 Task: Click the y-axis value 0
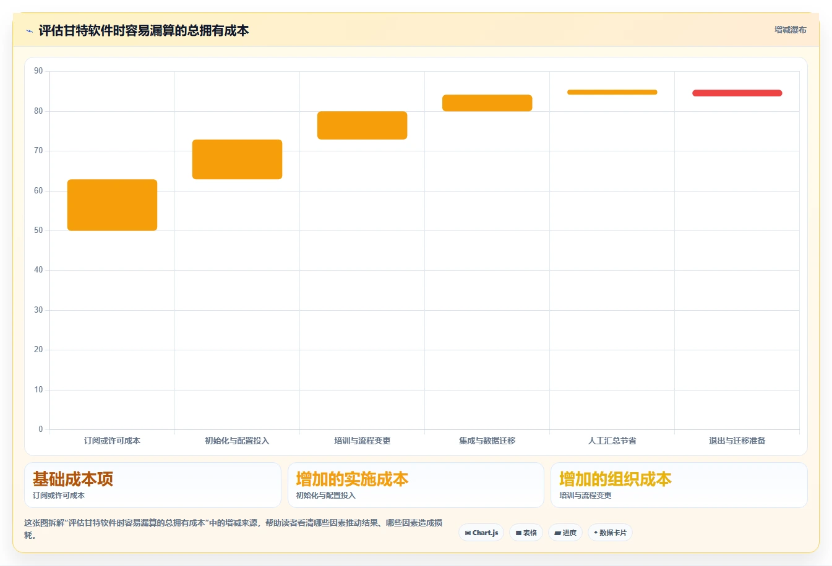[x=41, y=429]
